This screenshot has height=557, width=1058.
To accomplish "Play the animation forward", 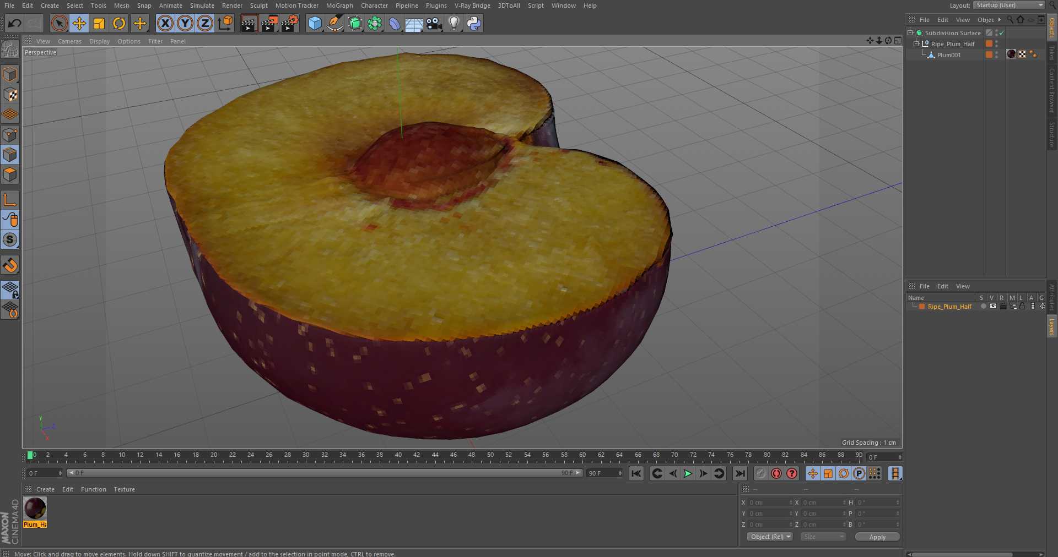I will 688,473.
